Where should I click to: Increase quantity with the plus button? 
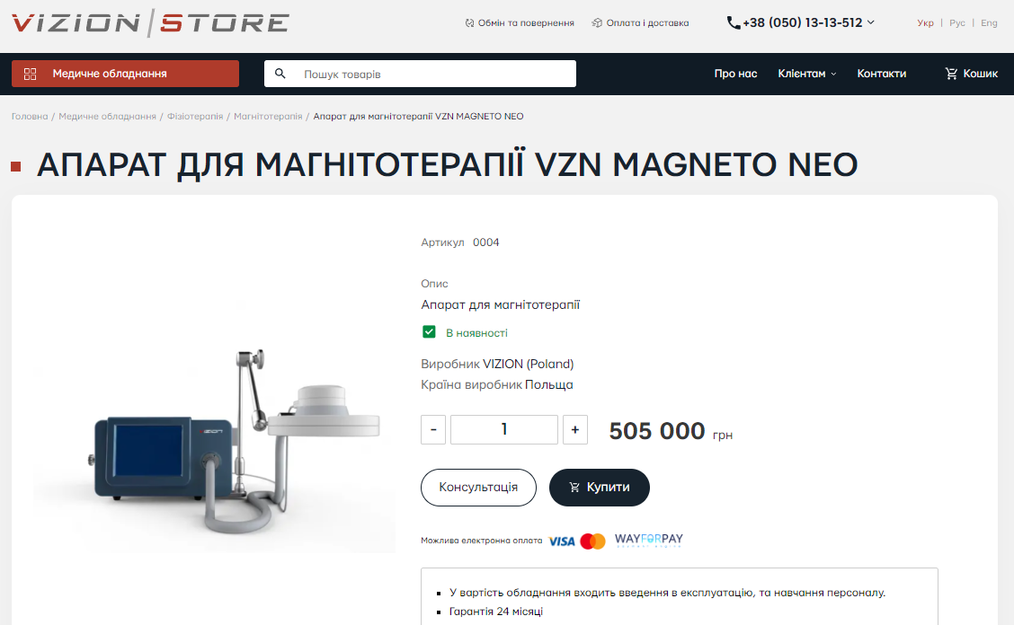[575, 430]
